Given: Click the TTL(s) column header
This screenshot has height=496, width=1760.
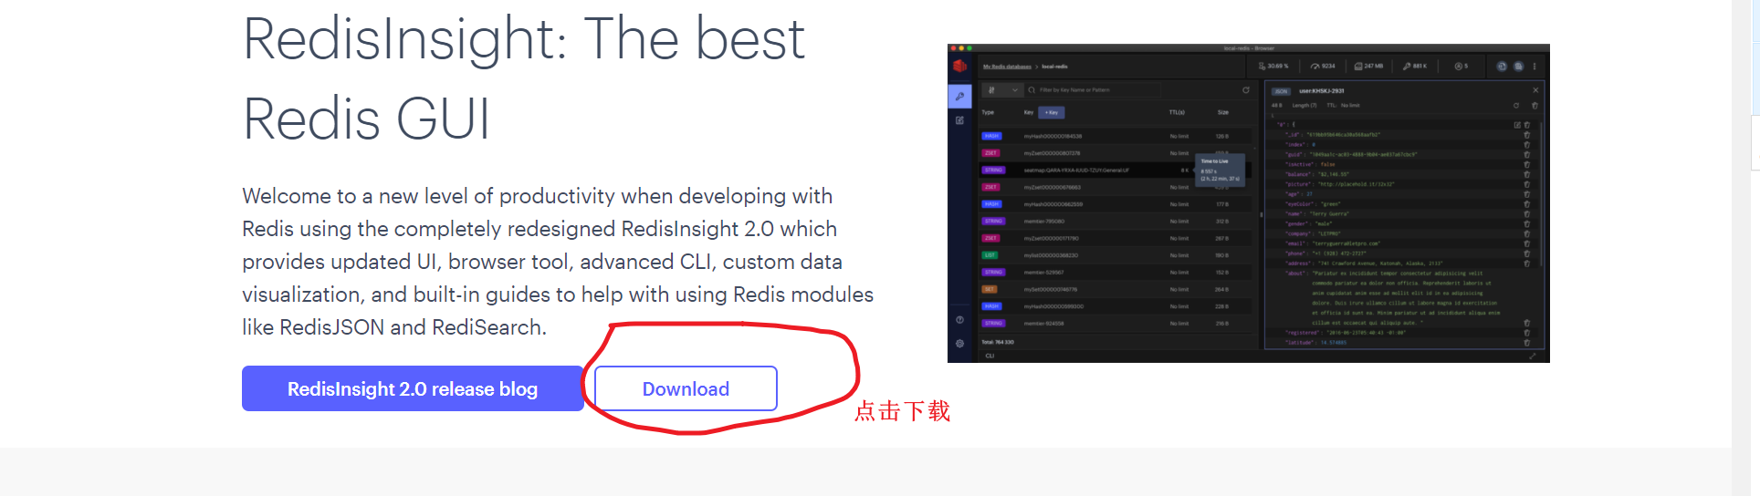Looking at the screenshot, I should [1177, 112].
